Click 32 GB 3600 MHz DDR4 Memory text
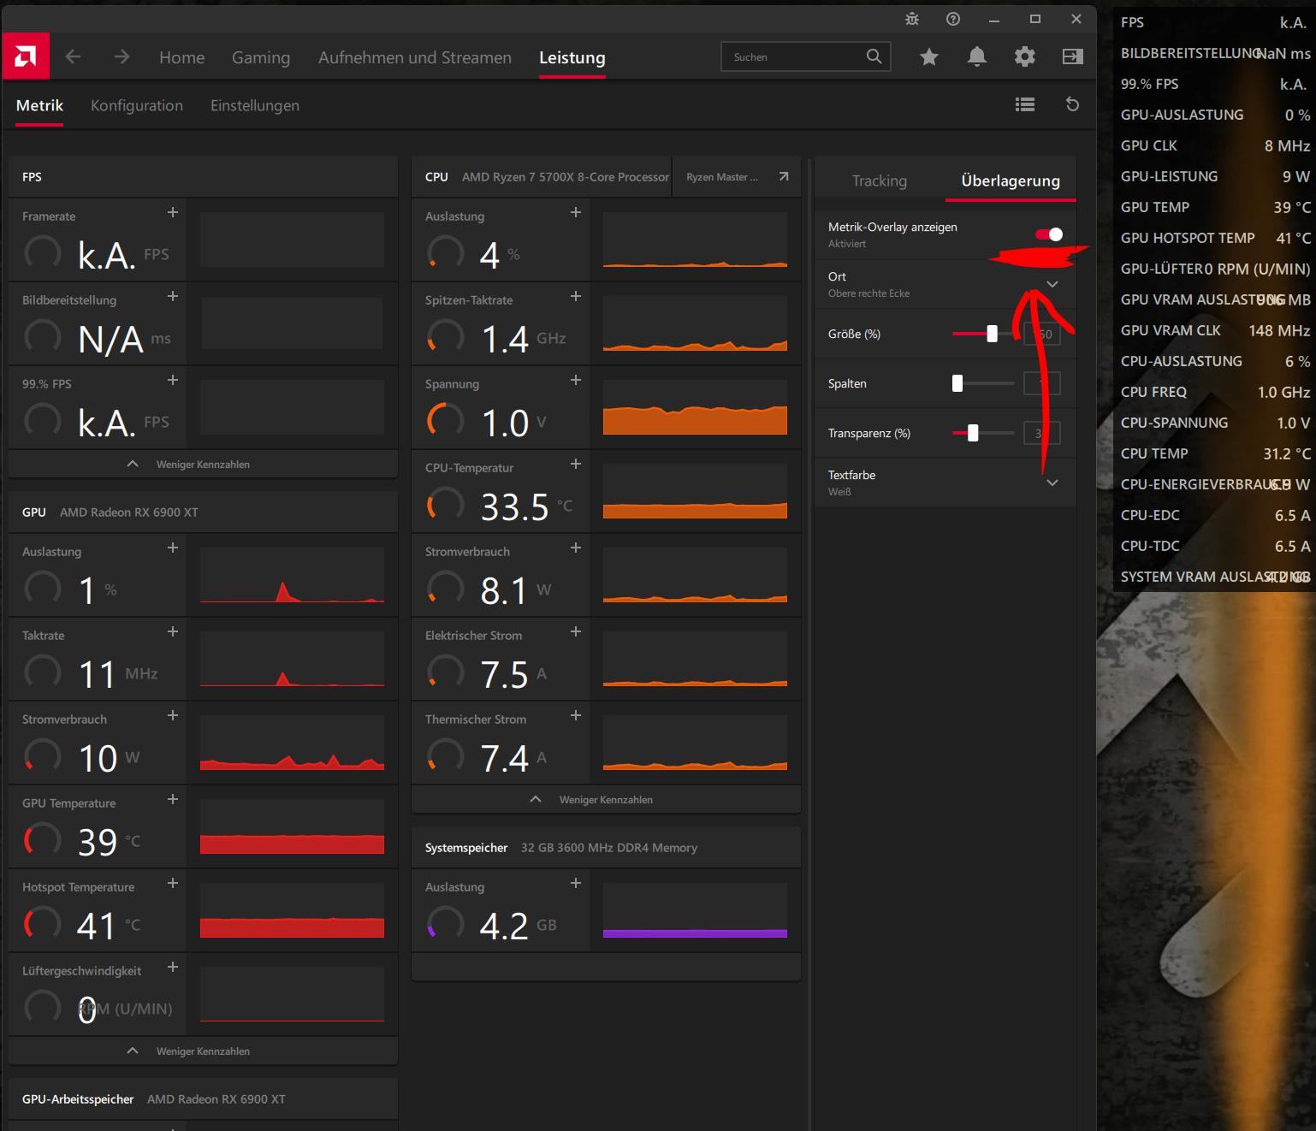Image resolution: width=1316 pixels, height=1131 pixels. pos(609,847)
